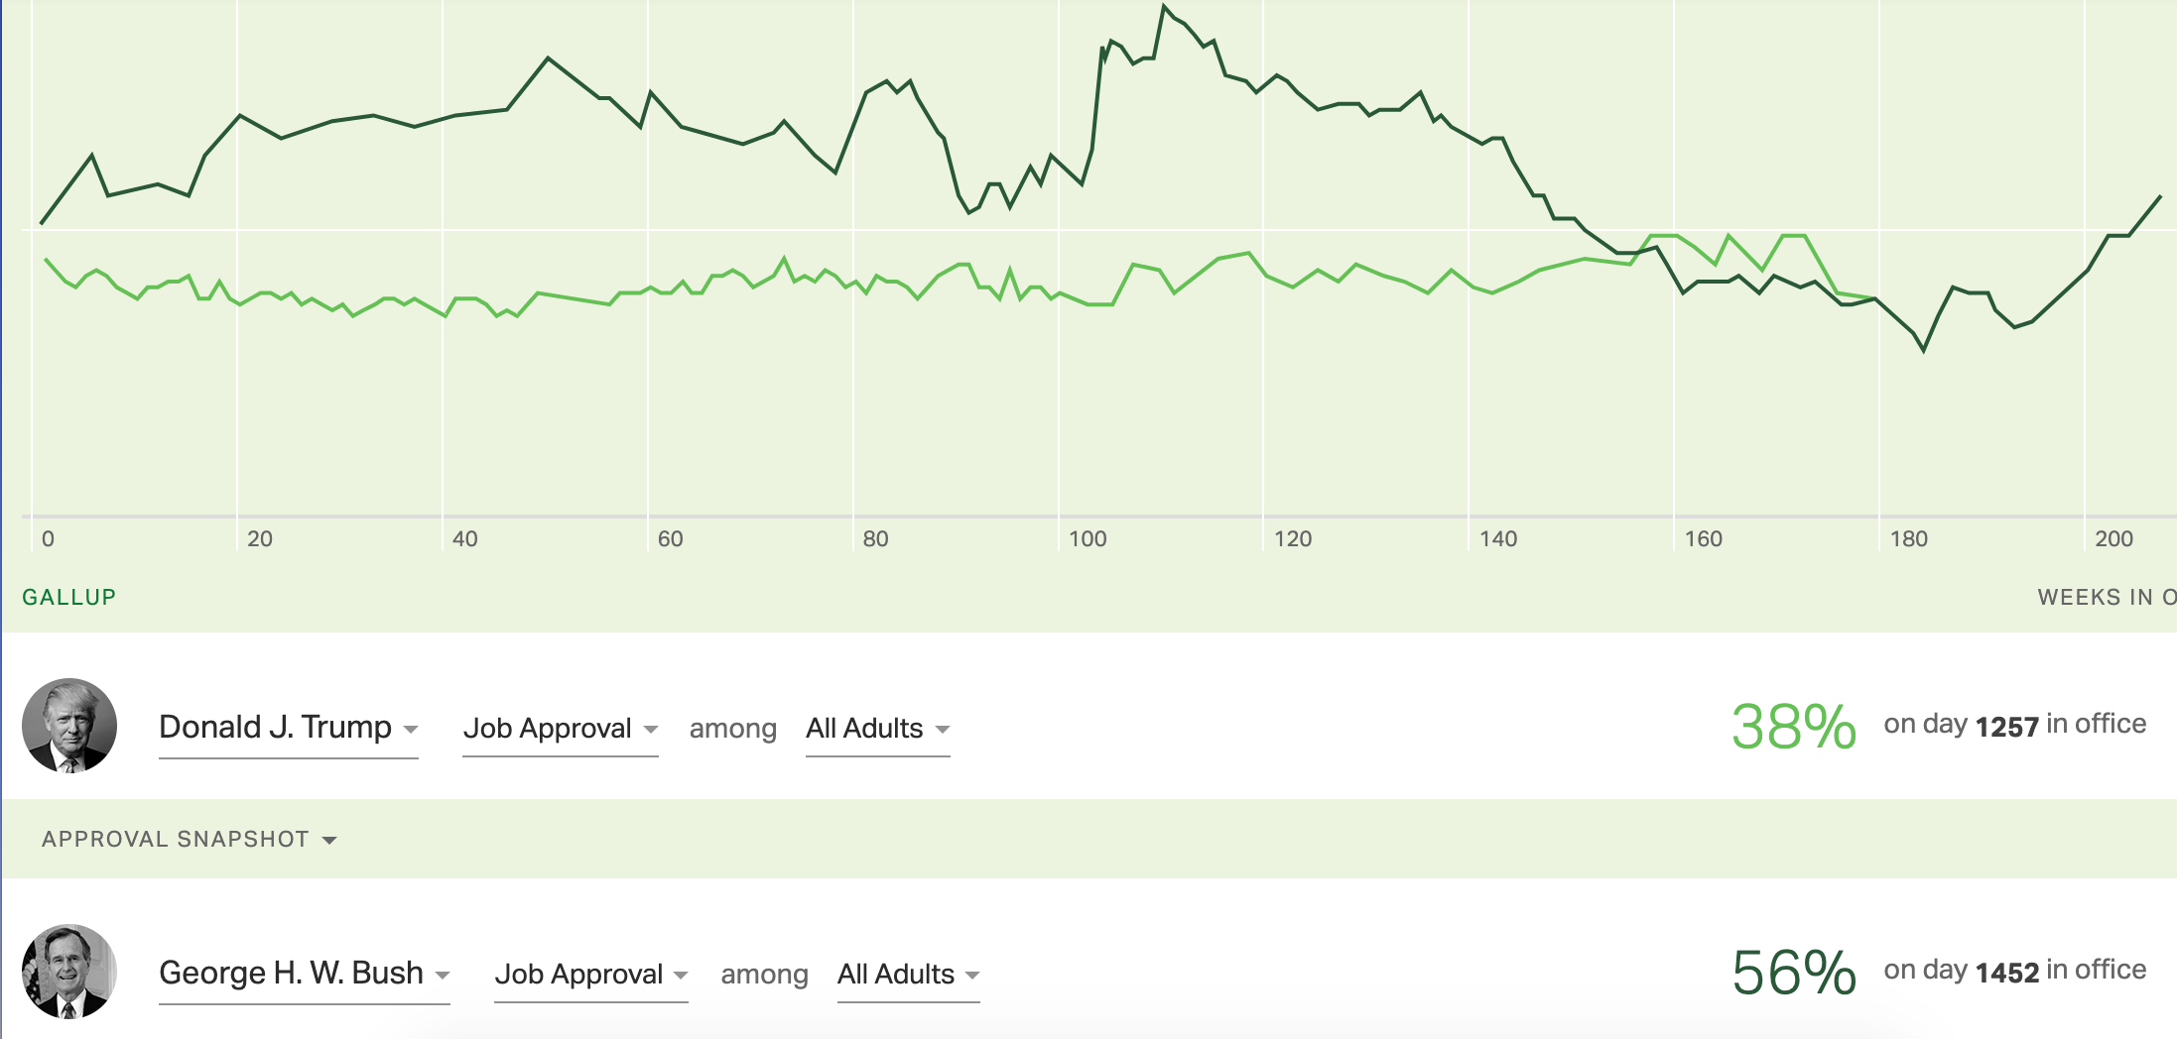Click the Gallup source label
This screenshot has width=2177, height=1039.
(69, 597)
